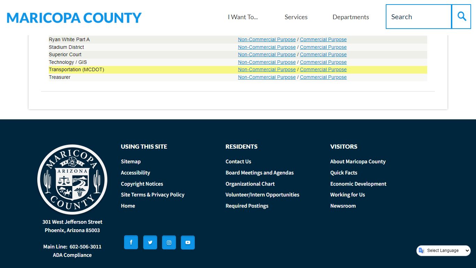View the Organizational Chart link
This screenshot has height=268, width=476.
point(250,184)
